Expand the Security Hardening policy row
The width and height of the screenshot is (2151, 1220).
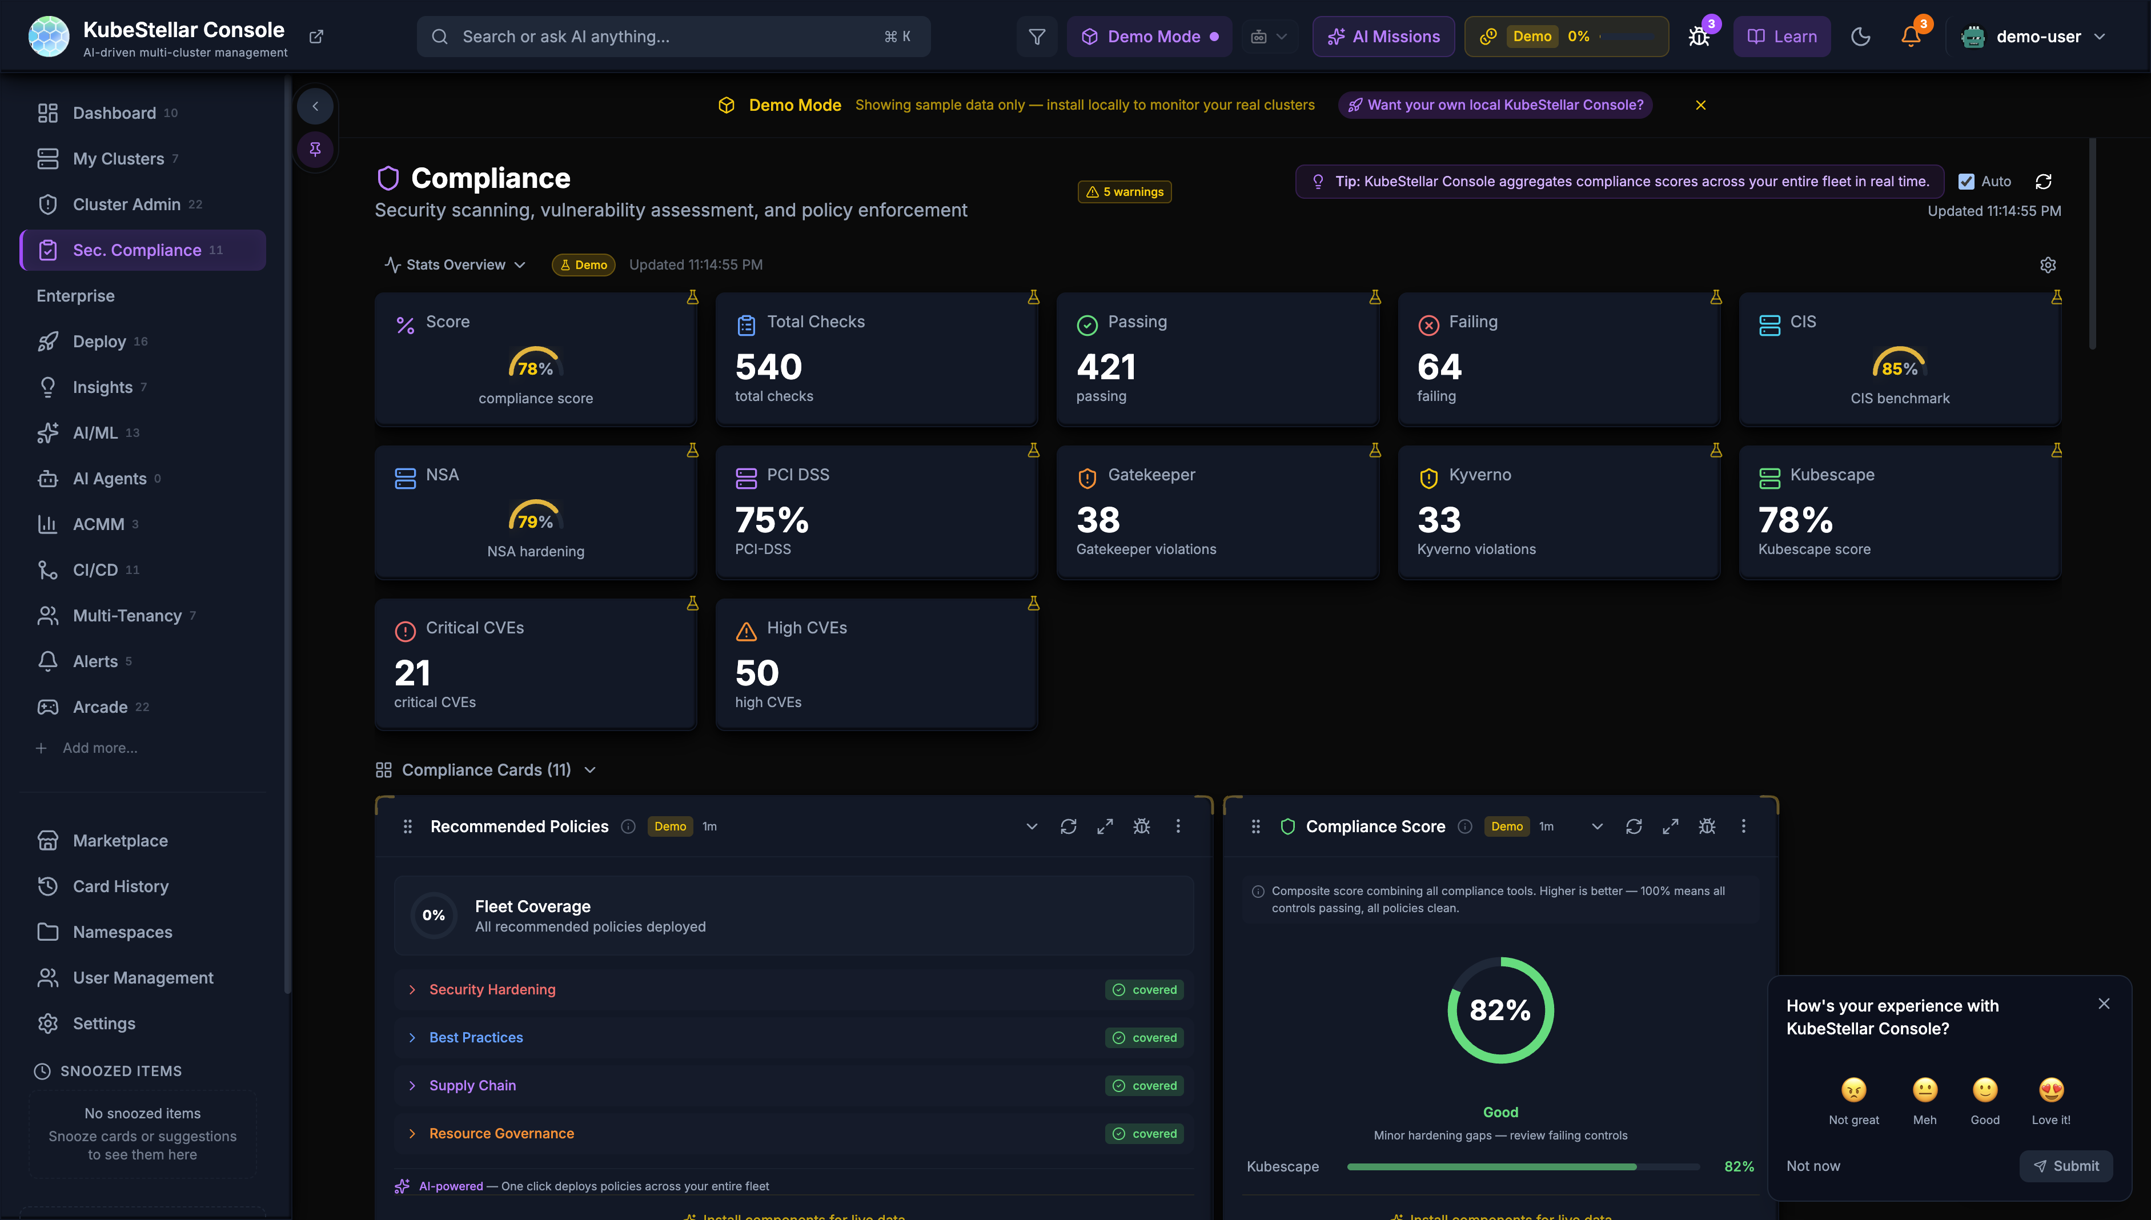[x=793, y=990]
